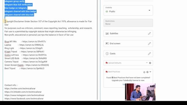This screenshot has width=187, height=105.
Task: Click 'telegram blue tick verification' line
Action: (x=18, y=5)
